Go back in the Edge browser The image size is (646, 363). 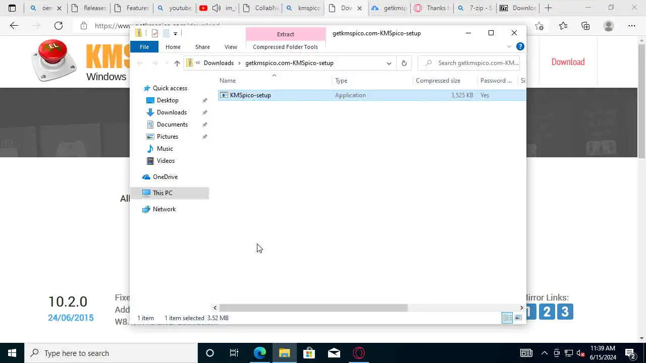point(14,26)
